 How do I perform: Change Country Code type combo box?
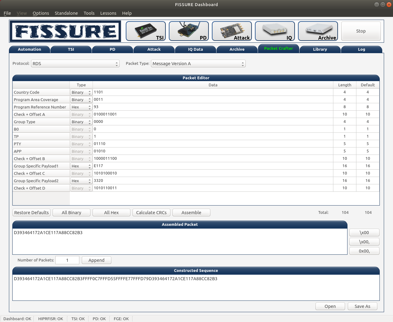[x=81, y=92]
